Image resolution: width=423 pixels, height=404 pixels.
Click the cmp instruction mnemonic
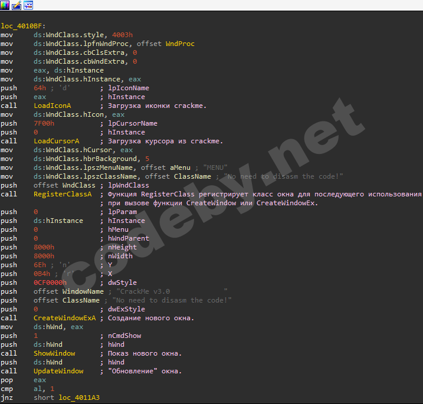click(x=6, y=389)
